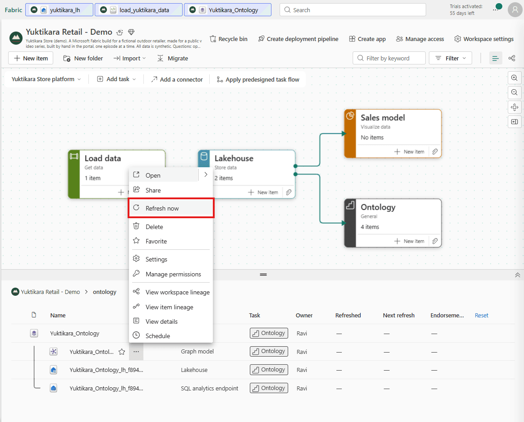Click the Reset link in table header
The width and height of the screenshot is (524, 422).
point(481,316)
